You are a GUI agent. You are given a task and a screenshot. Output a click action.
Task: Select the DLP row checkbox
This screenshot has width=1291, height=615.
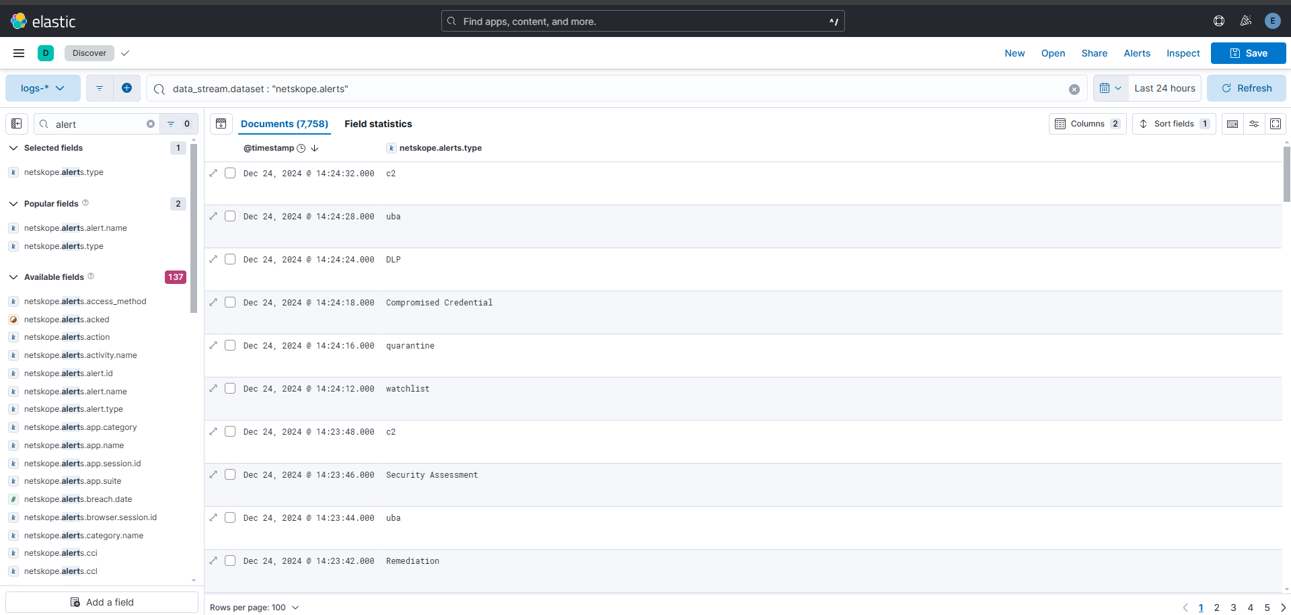click(230, 259)
